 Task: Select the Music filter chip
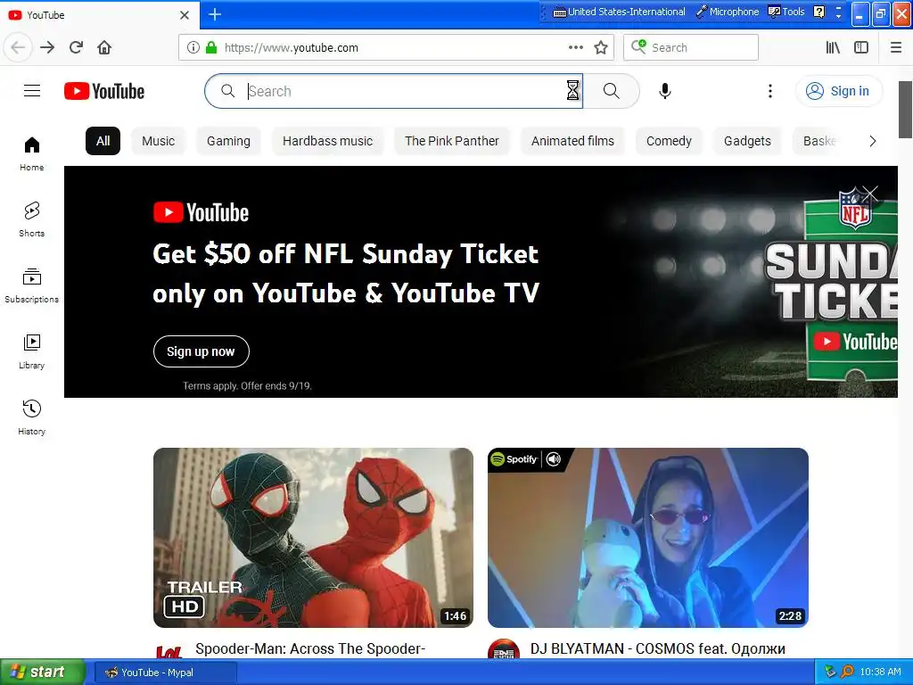159,141
